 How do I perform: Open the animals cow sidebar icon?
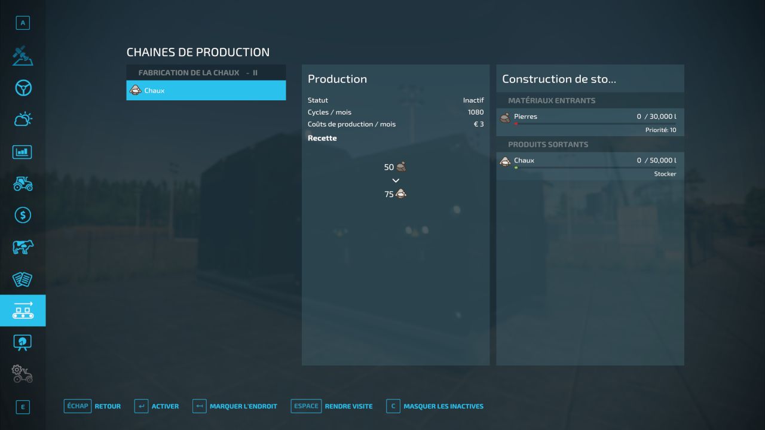click(23, 247)
